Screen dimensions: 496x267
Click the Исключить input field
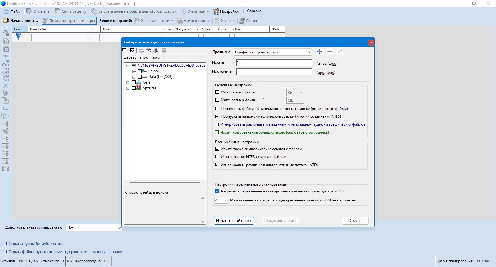(x=274, y=72)
